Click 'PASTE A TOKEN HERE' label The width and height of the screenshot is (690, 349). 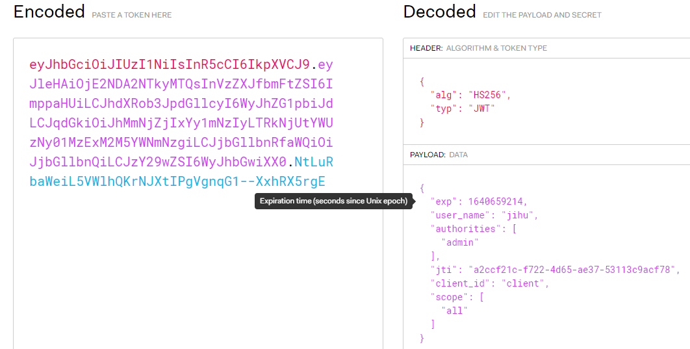click(x=132, y=15)
